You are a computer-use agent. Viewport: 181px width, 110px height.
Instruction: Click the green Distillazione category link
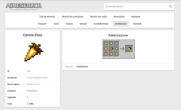click(32, 91)
